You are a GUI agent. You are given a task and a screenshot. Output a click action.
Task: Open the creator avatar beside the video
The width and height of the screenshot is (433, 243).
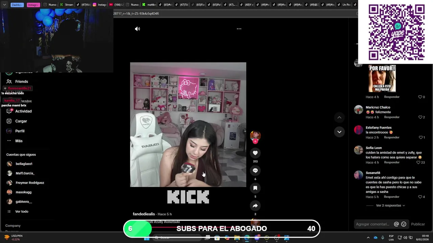click(255, 136)
